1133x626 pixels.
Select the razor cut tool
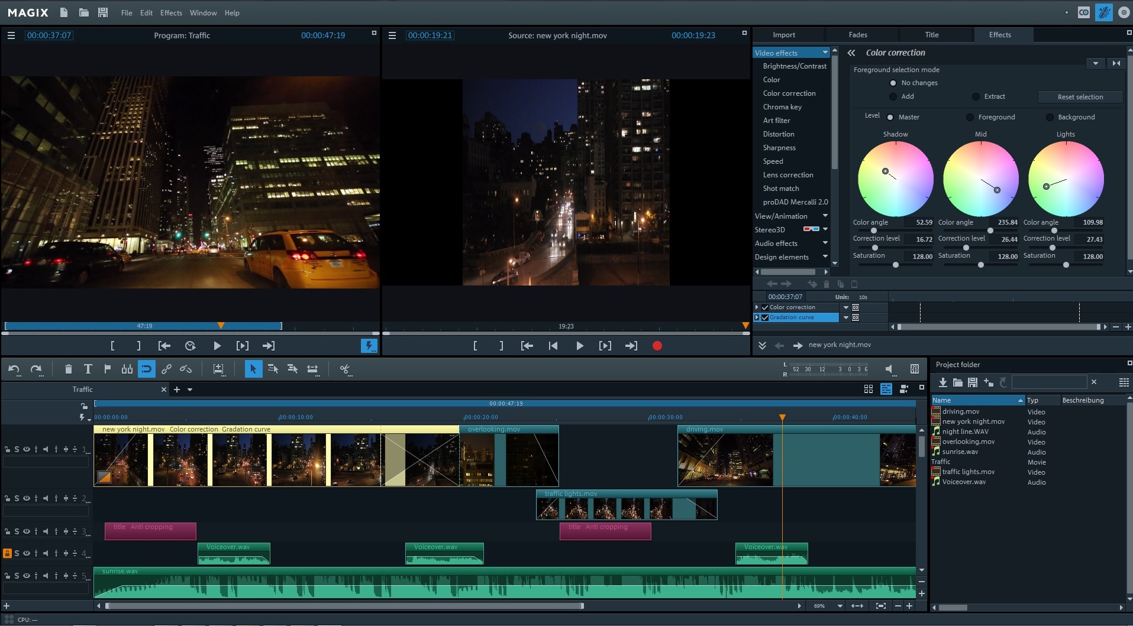[x=345, y=369]
